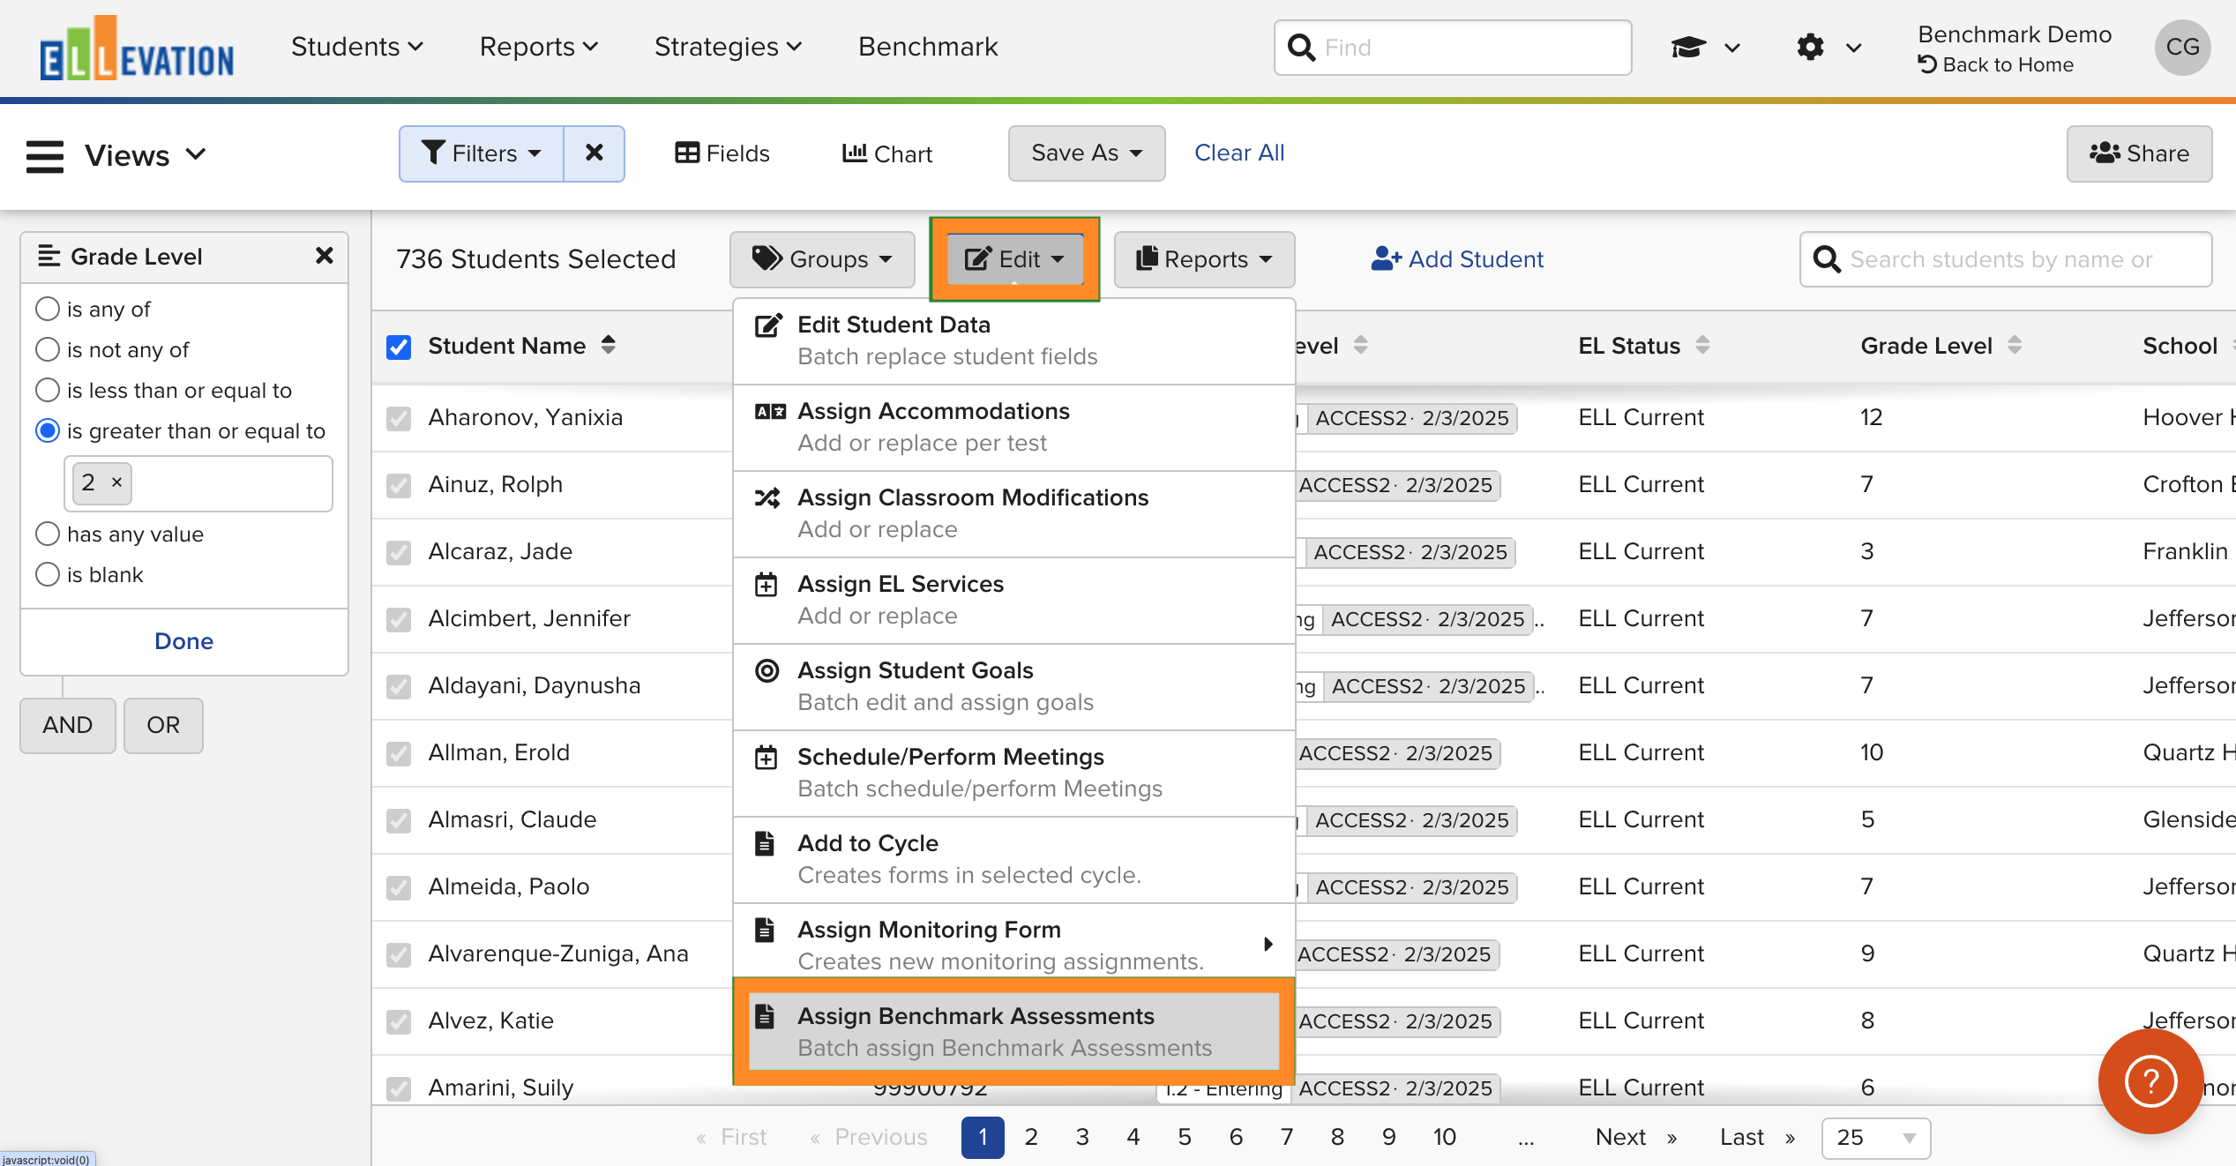Remove the grade value 2 tag
Viewport: 2236px width, 1166px height.
point(116,482)
